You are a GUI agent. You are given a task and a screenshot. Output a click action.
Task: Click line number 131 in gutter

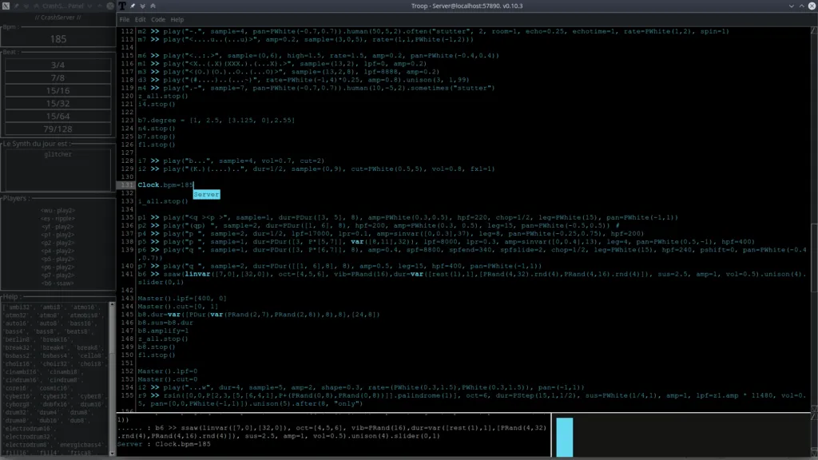pos(127,185)
